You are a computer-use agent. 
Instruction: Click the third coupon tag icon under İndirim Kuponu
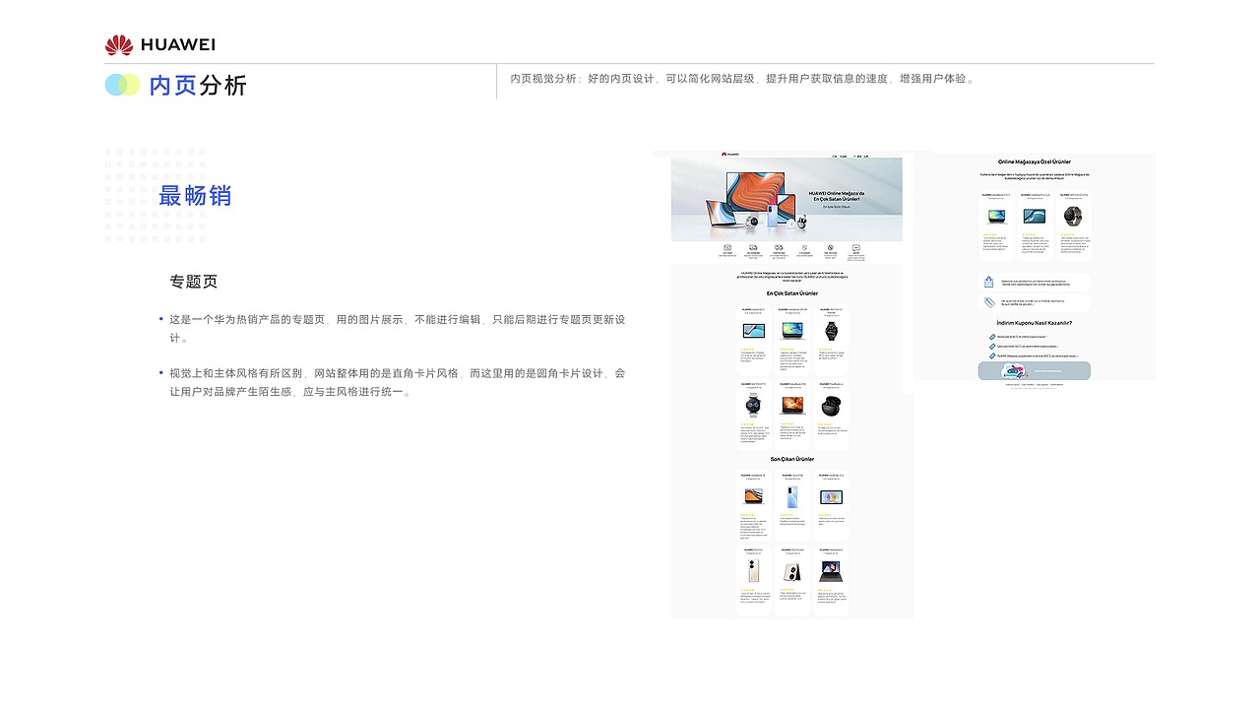(x=992, y=356)
